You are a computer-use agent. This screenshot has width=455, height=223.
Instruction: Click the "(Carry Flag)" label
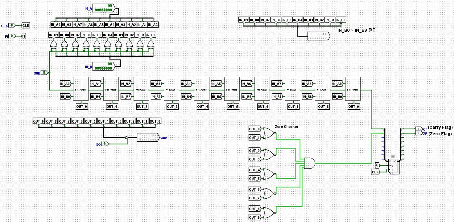tap(440, 127)
